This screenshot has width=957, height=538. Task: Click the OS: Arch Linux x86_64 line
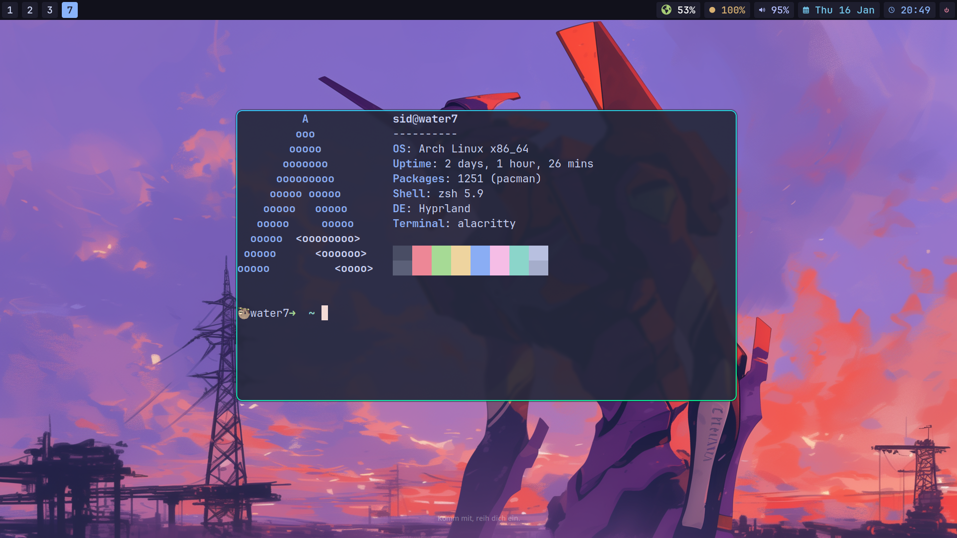[461, 149]
